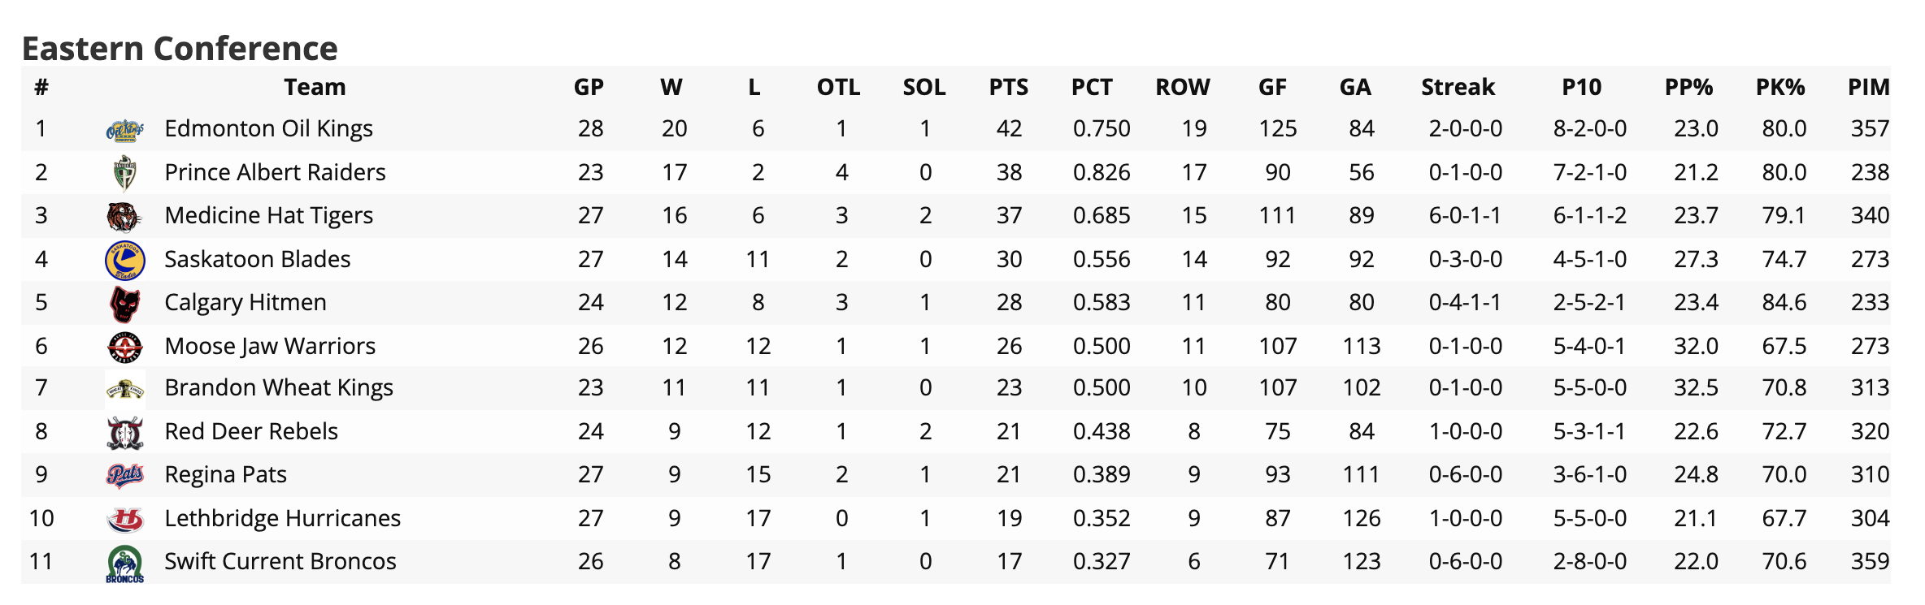Click the Medicine Hat Tigers logo
Screen dimensions: 1925x605
[125, 216]
